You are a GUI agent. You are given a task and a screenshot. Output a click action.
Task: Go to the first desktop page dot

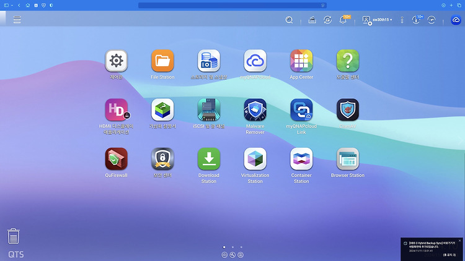tap(224, 247)
